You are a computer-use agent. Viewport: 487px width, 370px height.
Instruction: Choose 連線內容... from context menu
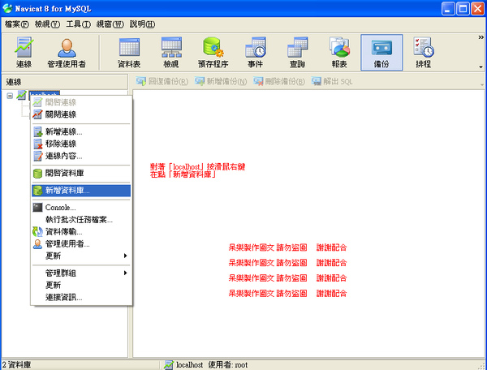tap(81, 156)
